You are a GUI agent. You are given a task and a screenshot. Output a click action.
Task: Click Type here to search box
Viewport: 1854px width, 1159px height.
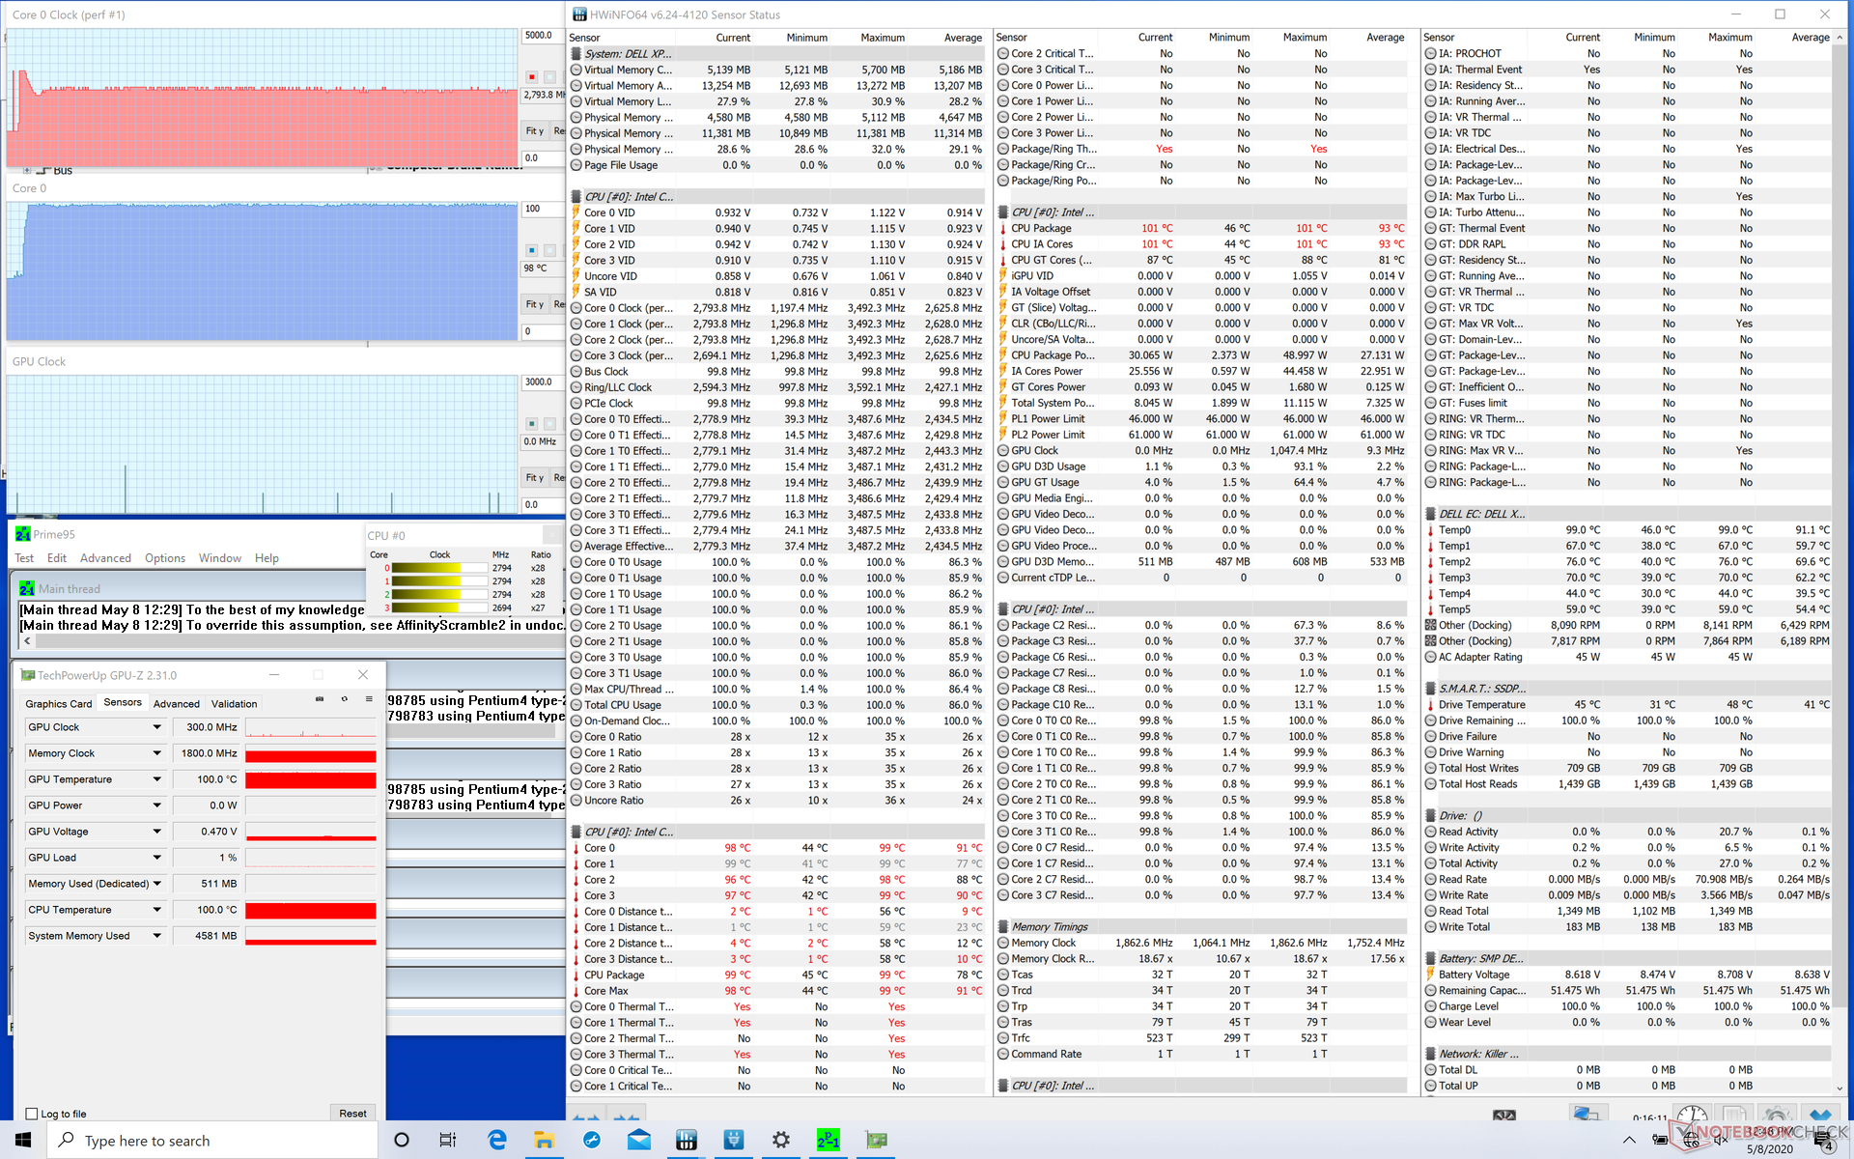coord(212,1141)
